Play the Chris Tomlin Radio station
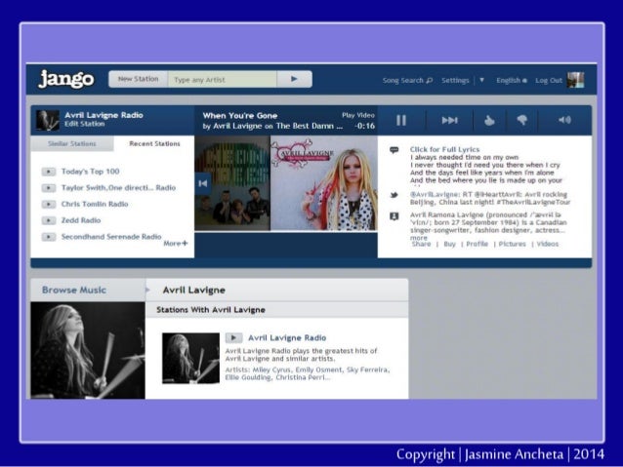Image resolution: width=623 pixels, height=467 pixels. [x=49, y=204]
